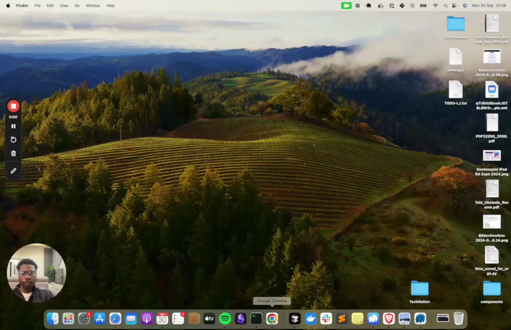Image resolution: width=511 pixels, height=330 pixels.
Task: Open the brown Contacts icon in the Dock
Action: (194, 319)
